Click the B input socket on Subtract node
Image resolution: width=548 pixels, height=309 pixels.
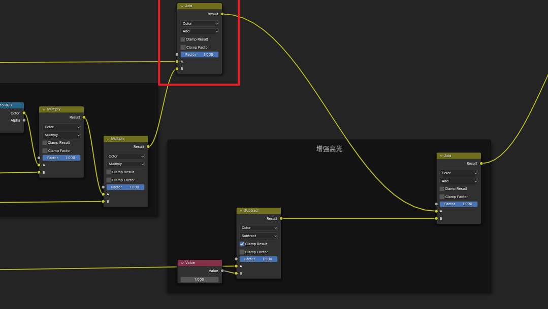(236, 273)
